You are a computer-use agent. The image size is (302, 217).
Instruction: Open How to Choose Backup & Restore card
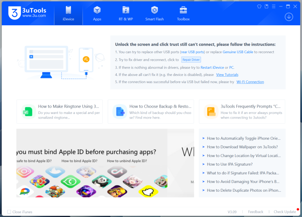pyautogui.click(x=151, y=112)
